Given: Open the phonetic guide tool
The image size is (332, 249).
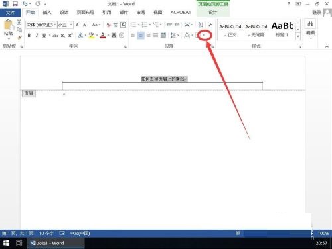Looking at the screenshot, I should coord(116,25).
